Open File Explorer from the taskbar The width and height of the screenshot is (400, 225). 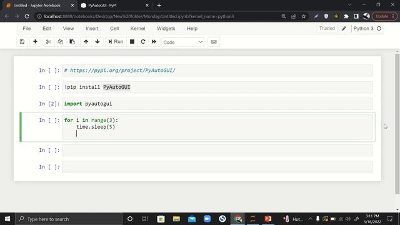click(176, 219)
